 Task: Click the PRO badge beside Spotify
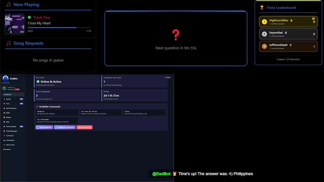click(22, 99)
